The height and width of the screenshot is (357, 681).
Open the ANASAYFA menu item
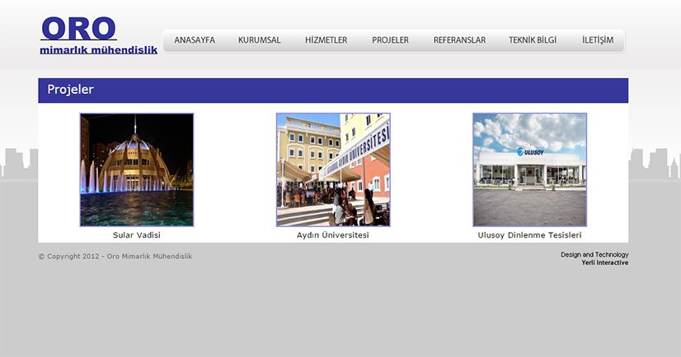tap(195, 40)
